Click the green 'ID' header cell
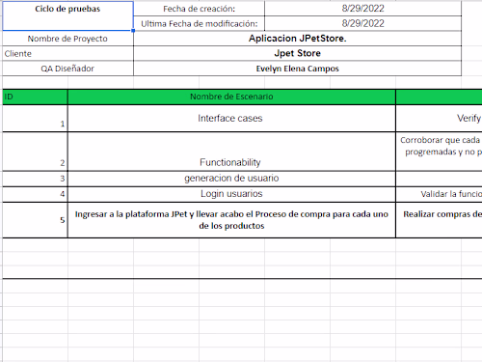482x362 pixels. tap(35, 97)
